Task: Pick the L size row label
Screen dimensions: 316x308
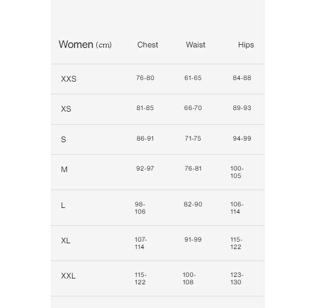Action: [x=63, y=205]
